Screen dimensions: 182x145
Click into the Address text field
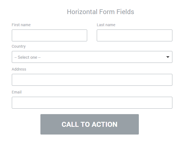[x=92, y=80]
